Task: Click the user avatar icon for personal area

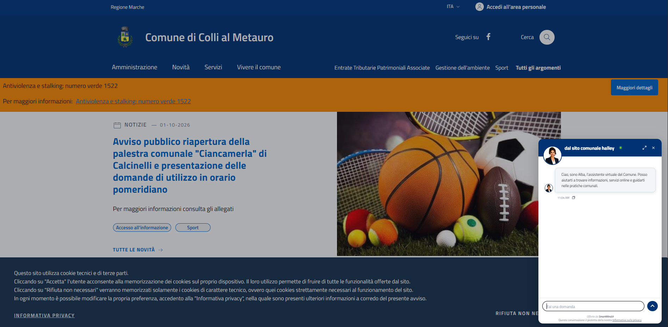Action: [x=479, y=7]
